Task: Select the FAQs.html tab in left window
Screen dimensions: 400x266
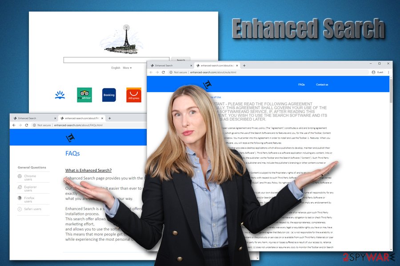Action: tap(82, 118)
